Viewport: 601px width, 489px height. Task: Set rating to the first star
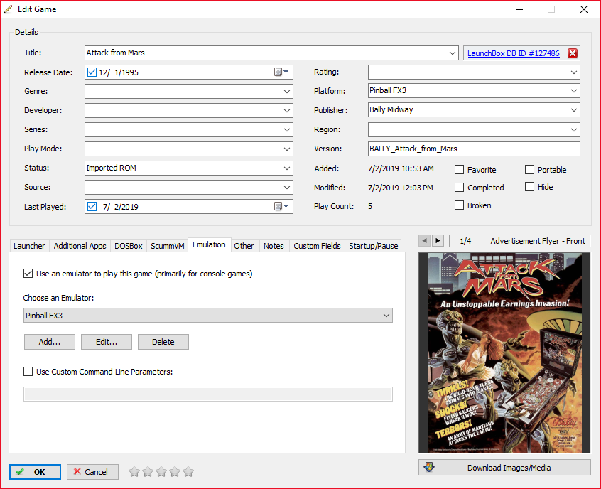click(x=134, y=472)
